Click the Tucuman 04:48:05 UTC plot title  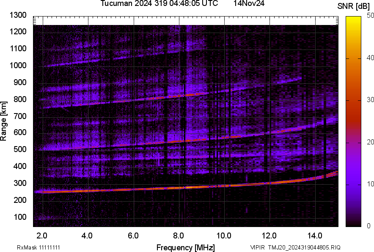pyautogui.click(x=159, y=4)
